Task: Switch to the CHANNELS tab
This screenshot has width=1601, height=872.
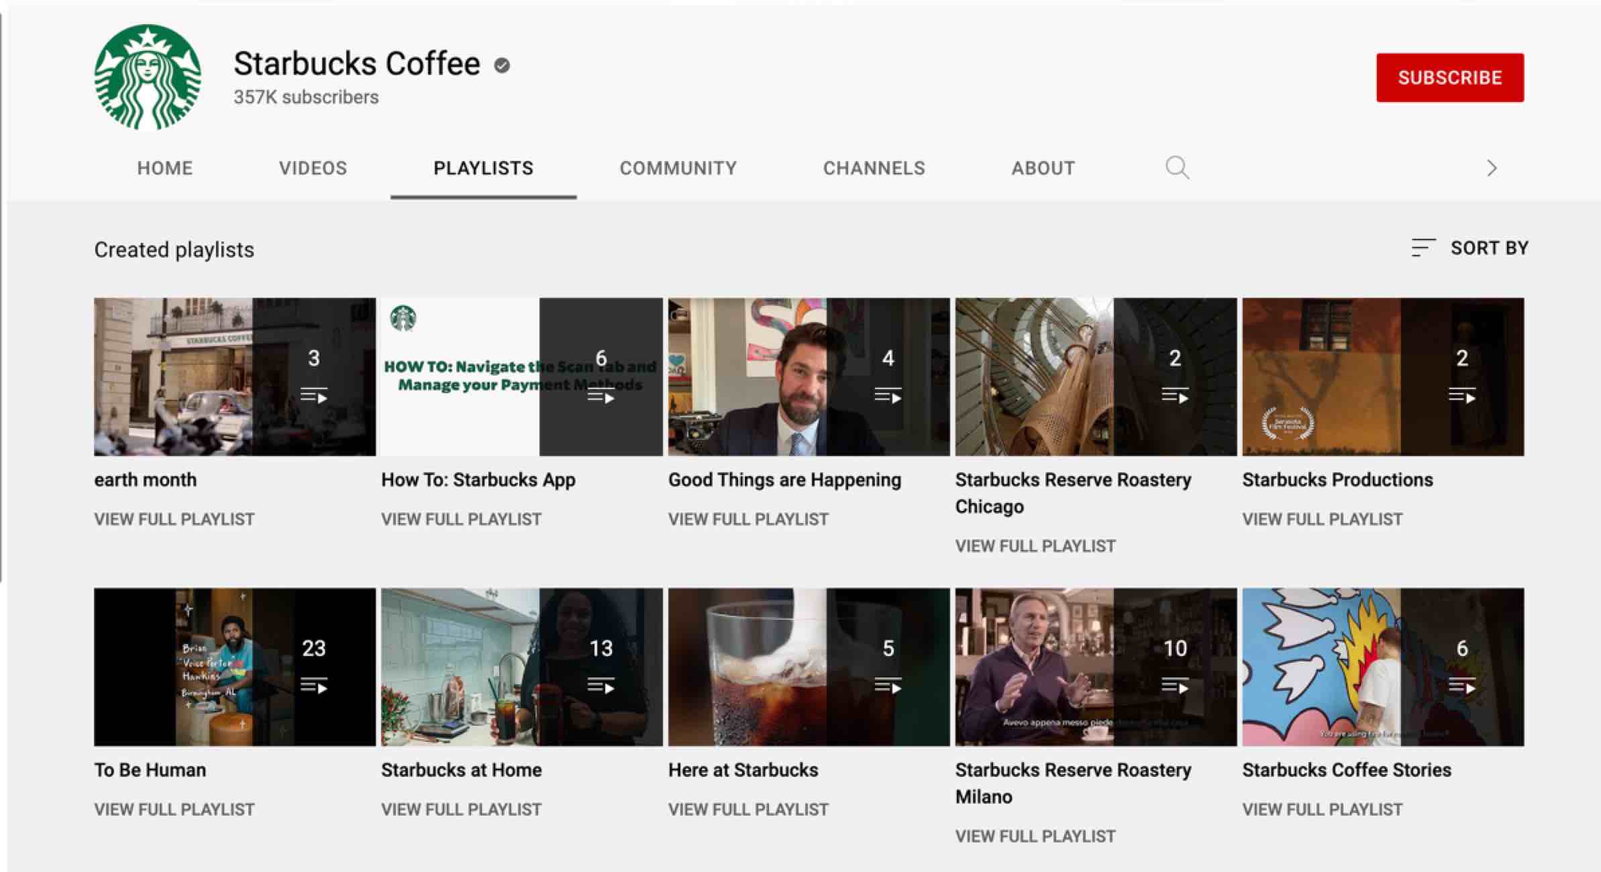Action: 874,168
